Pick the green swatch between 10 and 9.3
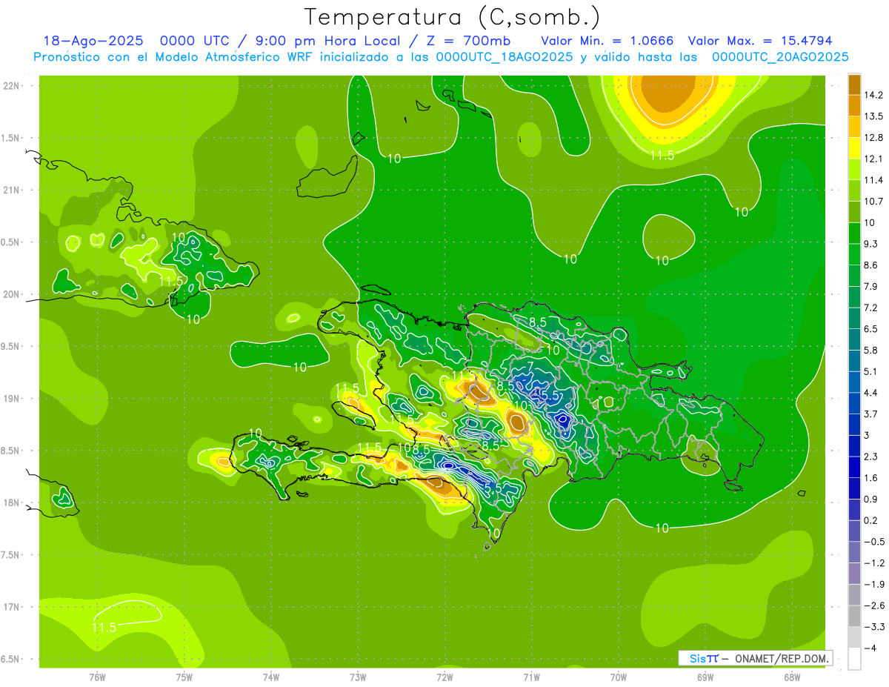 854,233
